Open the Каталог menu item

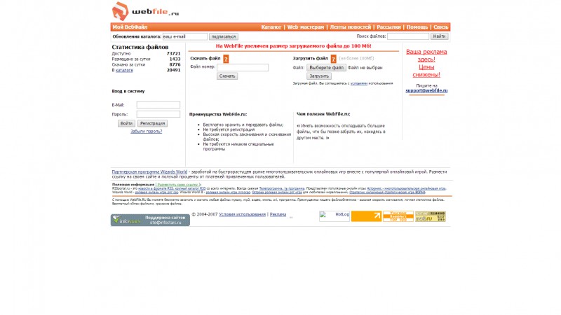tap(271, 27)
